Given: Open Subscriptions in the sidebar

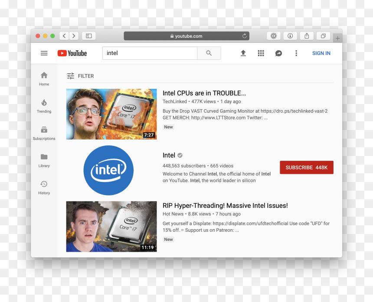Looking at the screenshot, I should (44, 133).
